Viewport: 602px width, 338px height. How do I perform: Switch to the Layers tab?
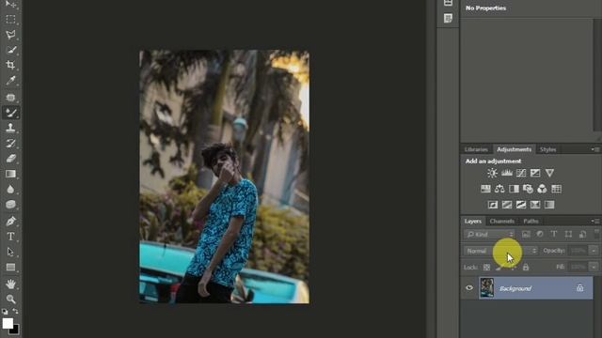(x=472, y=222)
